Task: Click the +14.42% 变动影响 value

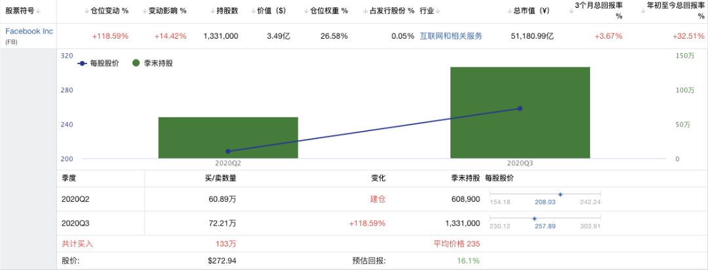Action: point(170,36)
